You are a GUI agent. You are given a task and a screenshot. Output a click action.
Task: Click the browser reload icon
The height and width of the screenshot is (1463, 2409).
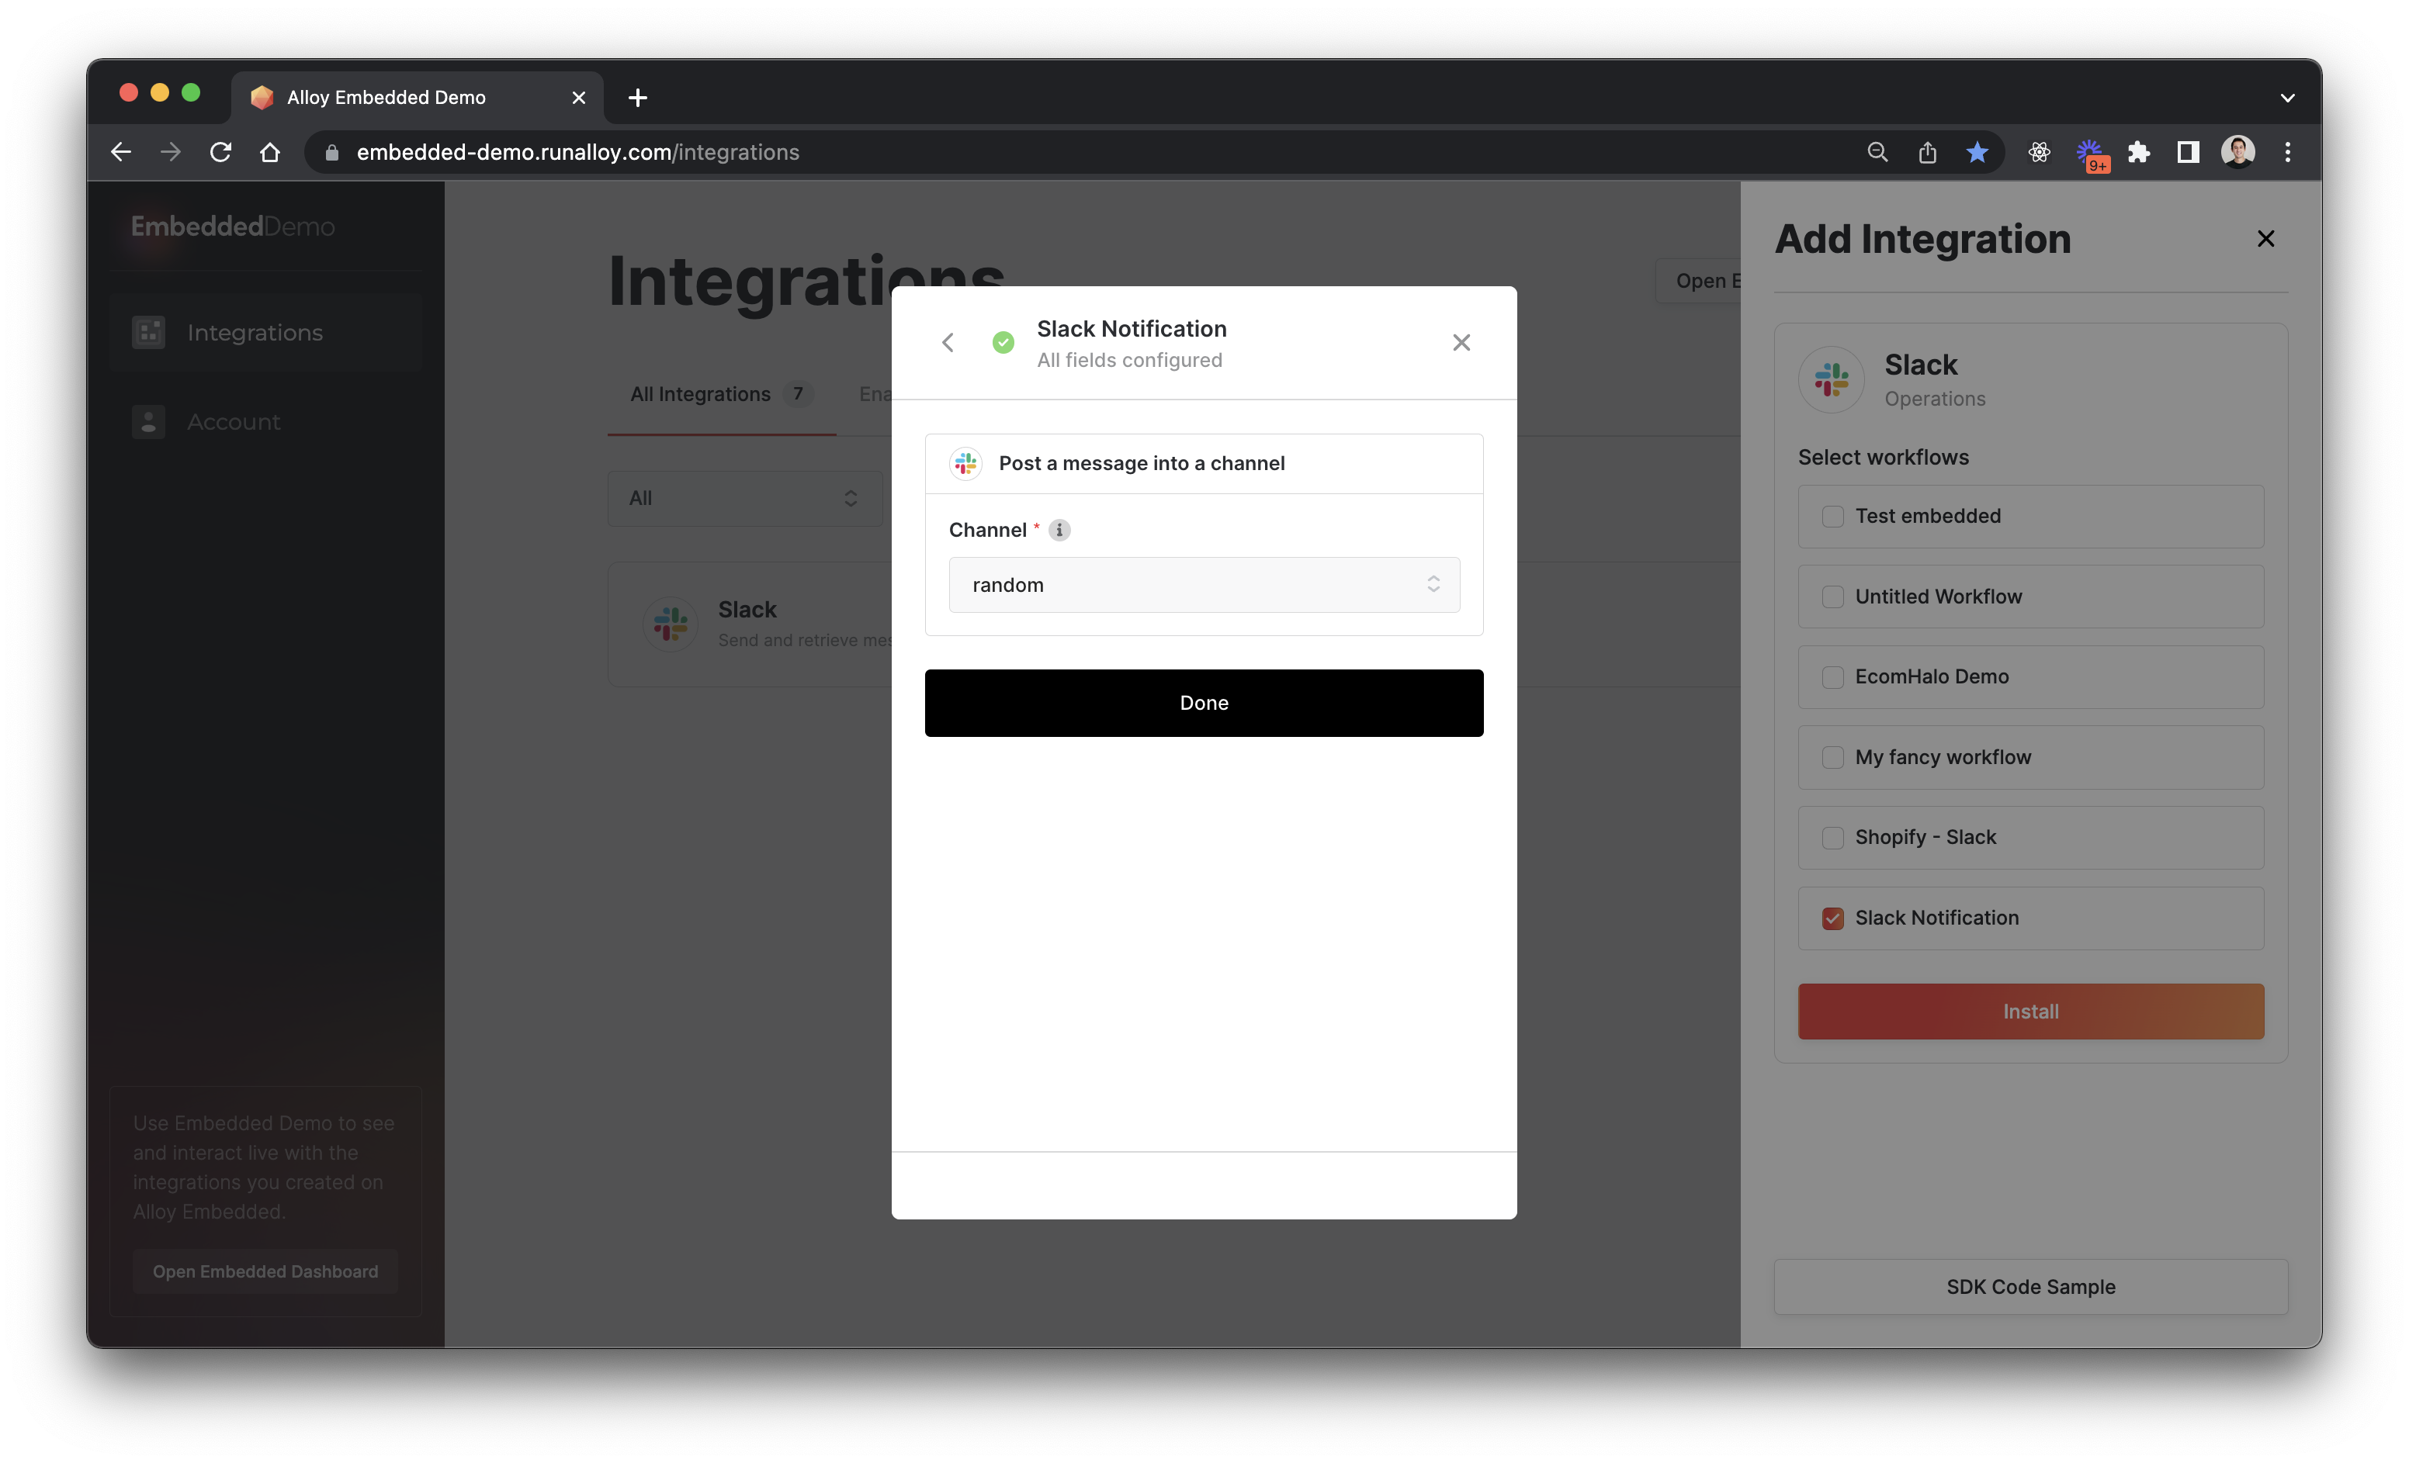(x=221, y=153)
